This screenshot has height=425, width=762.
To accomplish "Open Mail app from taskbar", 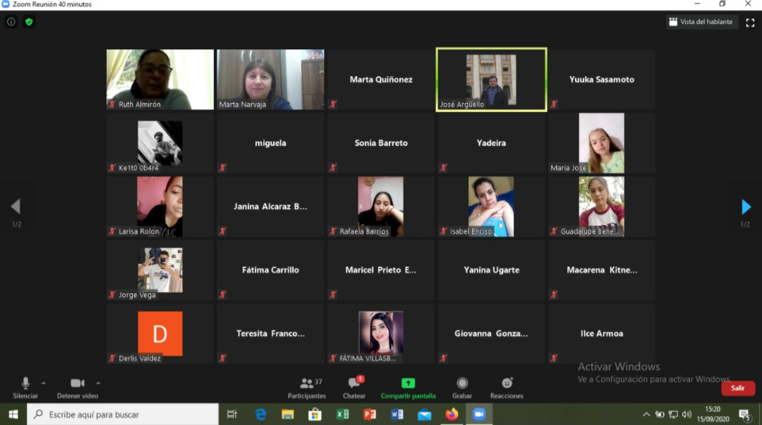I will [x=424, y=414].
